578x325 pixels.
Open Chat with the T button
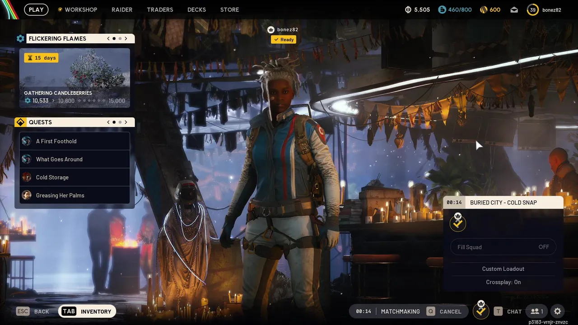point(508,311)
